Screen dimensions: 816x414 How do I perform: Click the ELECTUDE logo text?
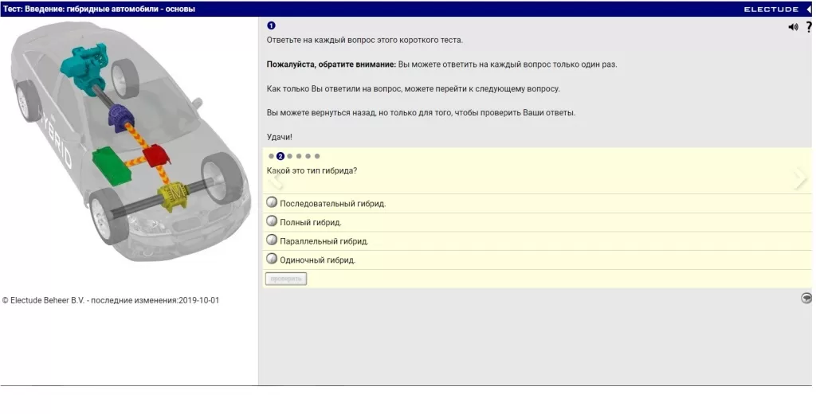(x=771, y=10)
